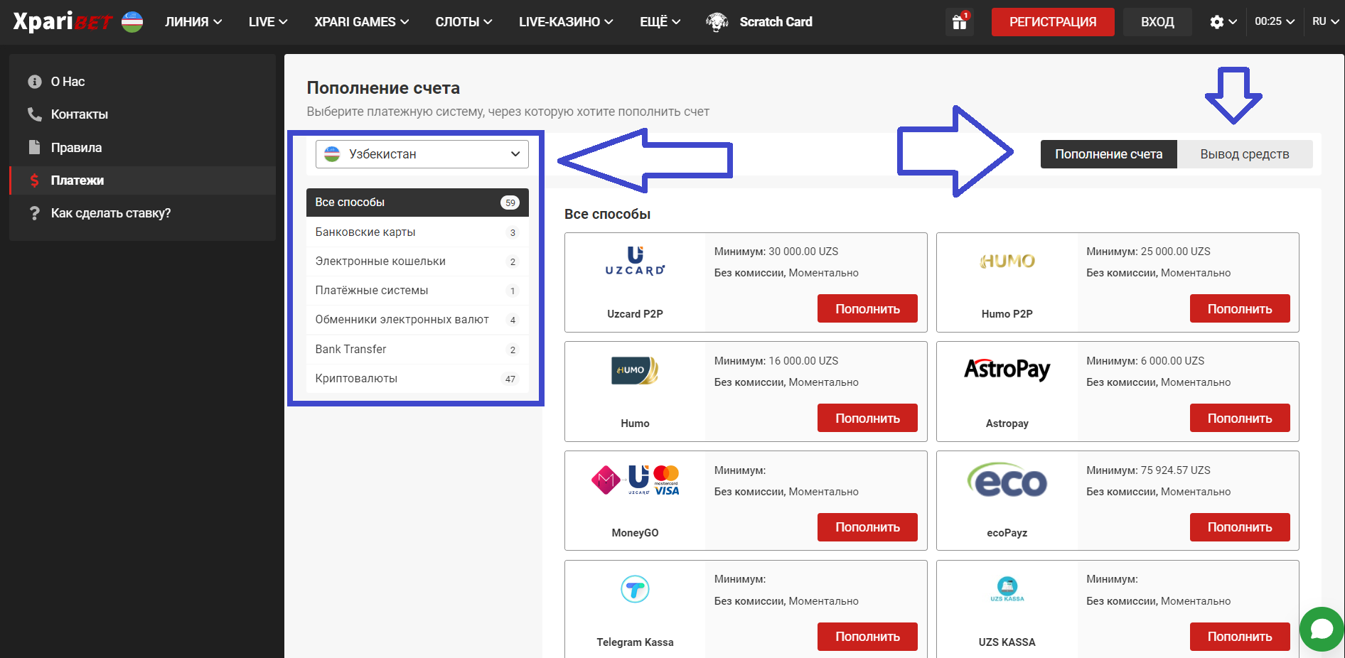Viewport: 1345px width, 658px height.
Task: Click Пополнить for MoneyGO
Action: pyautogui.click(x=867, y=527)
